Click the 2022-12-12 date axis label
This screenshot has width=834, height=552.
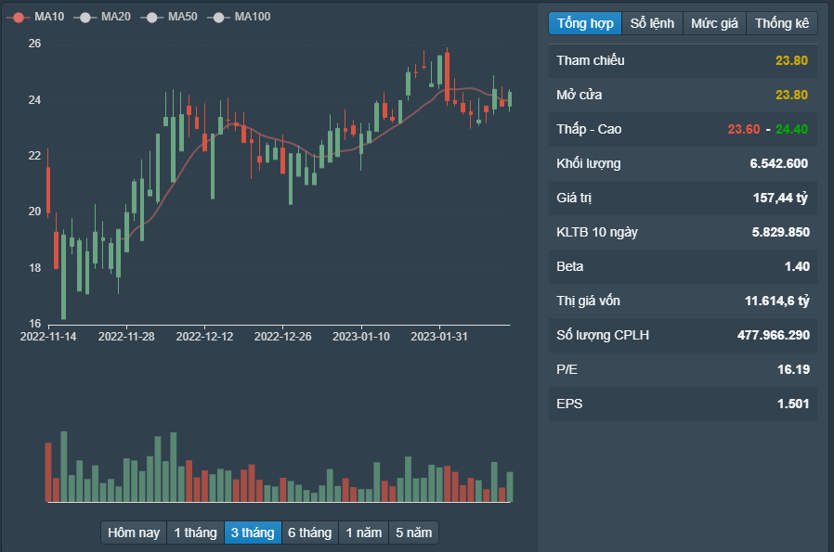(x=204, y=337)
